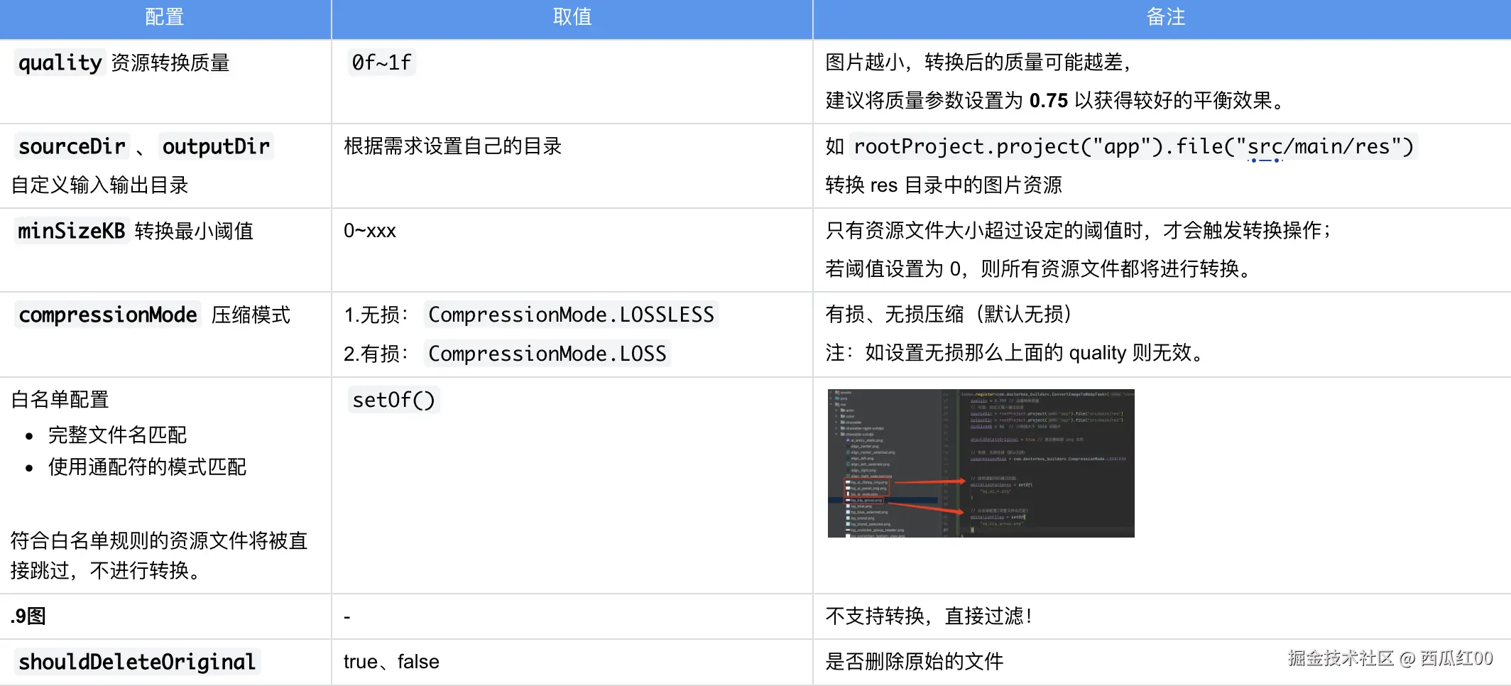Screen dimensions: 1511x686
Task: Click 有损、无损压缩 remark line
Action: tap(949, 315)
